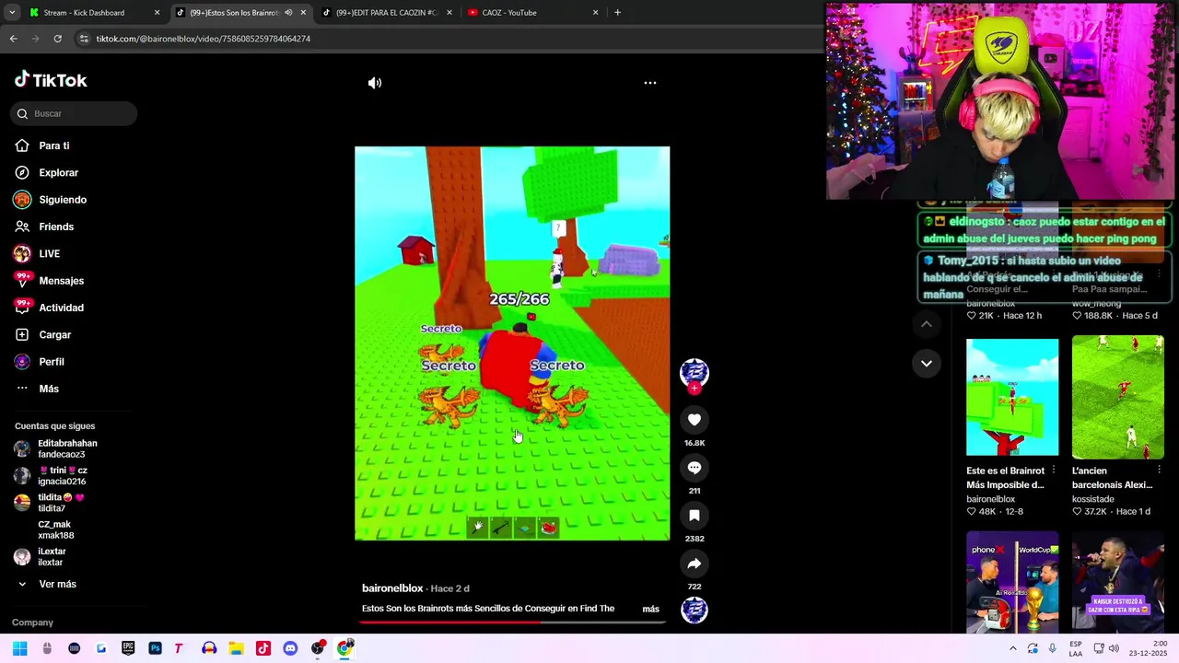Open the Windows Start menu
This screenshot has width=1179, height=663.
19,648
